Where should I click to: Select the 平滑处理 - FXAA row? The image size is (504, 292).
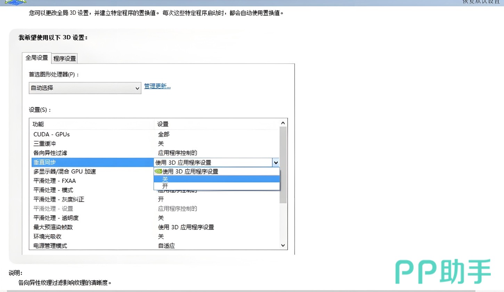92,181
